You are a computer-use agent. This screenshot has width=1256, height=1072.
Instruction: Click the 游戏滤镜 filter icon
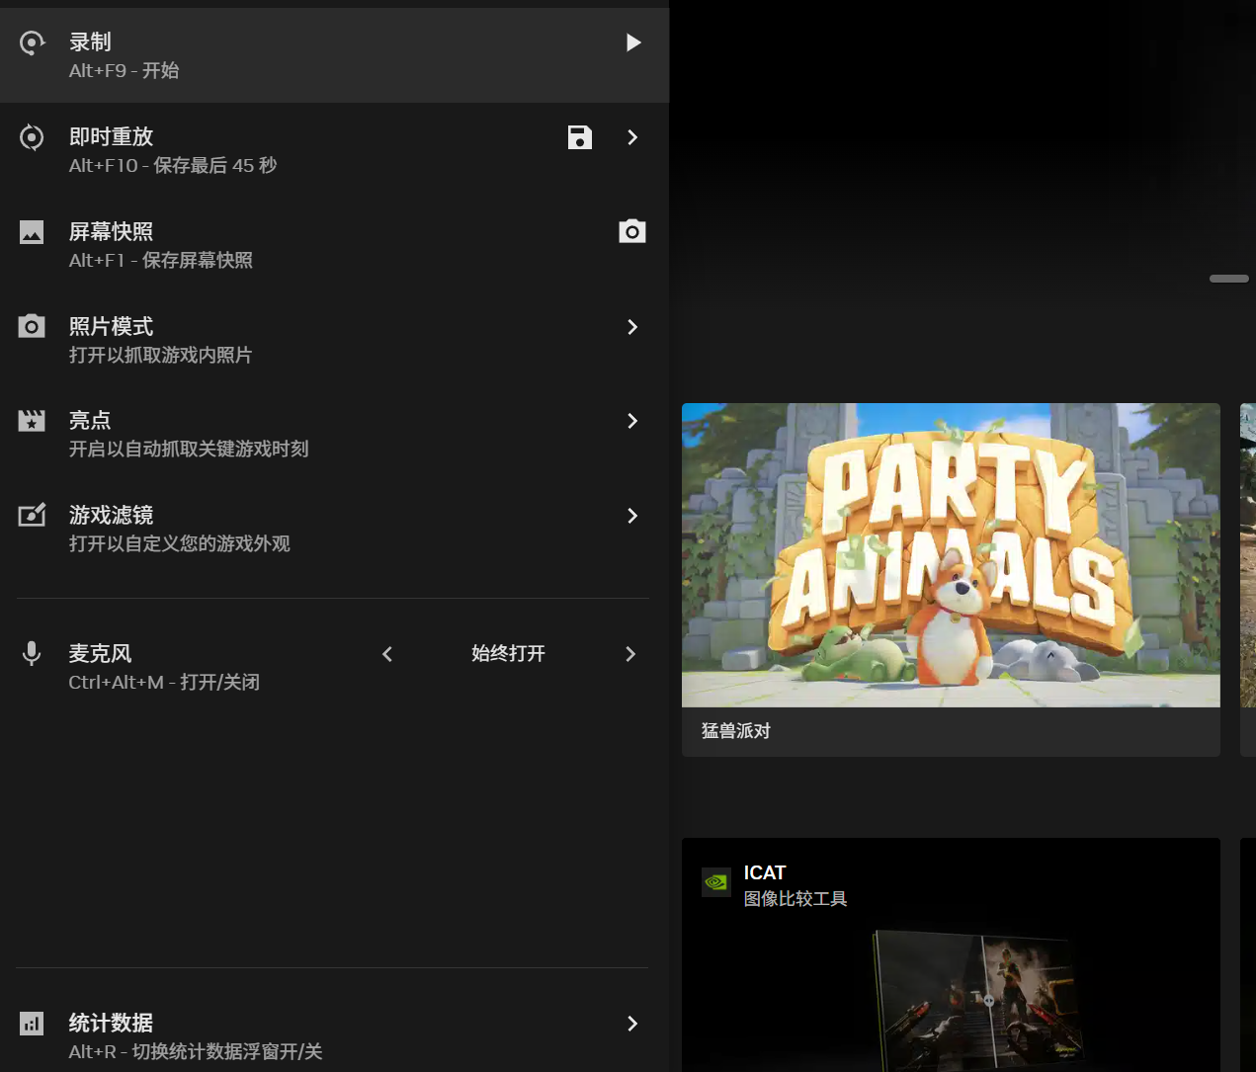pos(32,515)
